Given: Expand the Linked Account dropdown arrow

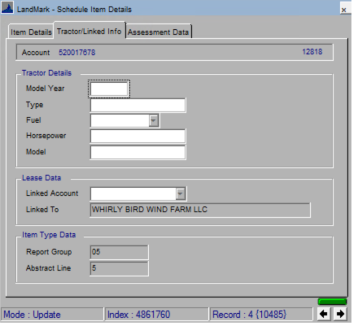Looking at the screenshot, I should point(180,194).
